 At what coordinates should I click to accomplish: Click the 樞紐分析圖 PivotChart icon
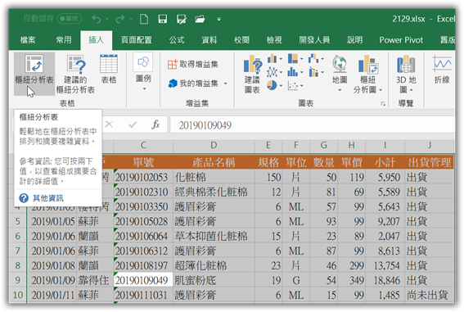point(367,64)
